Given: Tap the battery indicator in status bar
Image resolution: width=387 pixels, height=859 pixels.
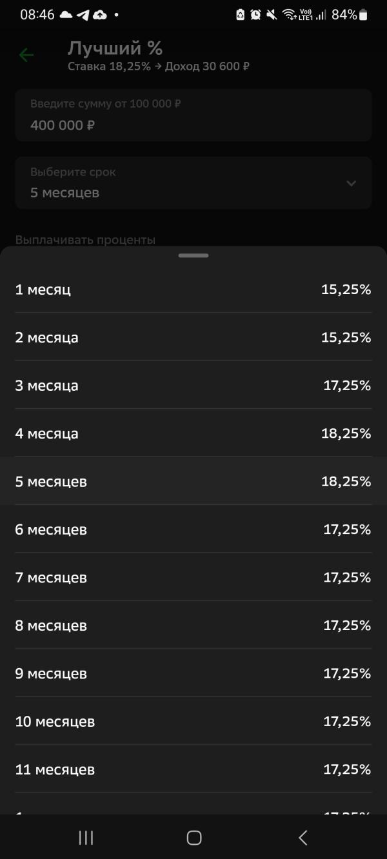Looking at the screenshot, I should (364, 14).
